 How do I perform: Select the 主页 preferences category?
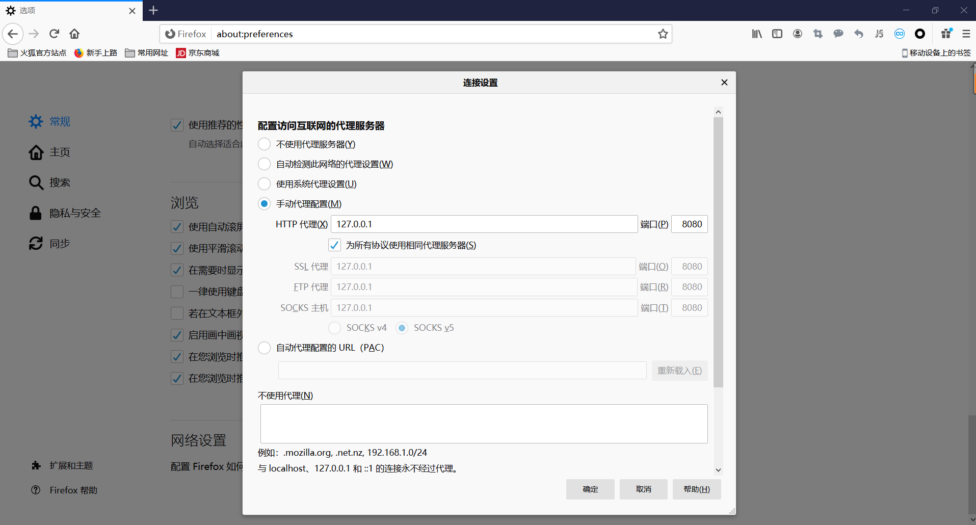(x=49, y=152)
